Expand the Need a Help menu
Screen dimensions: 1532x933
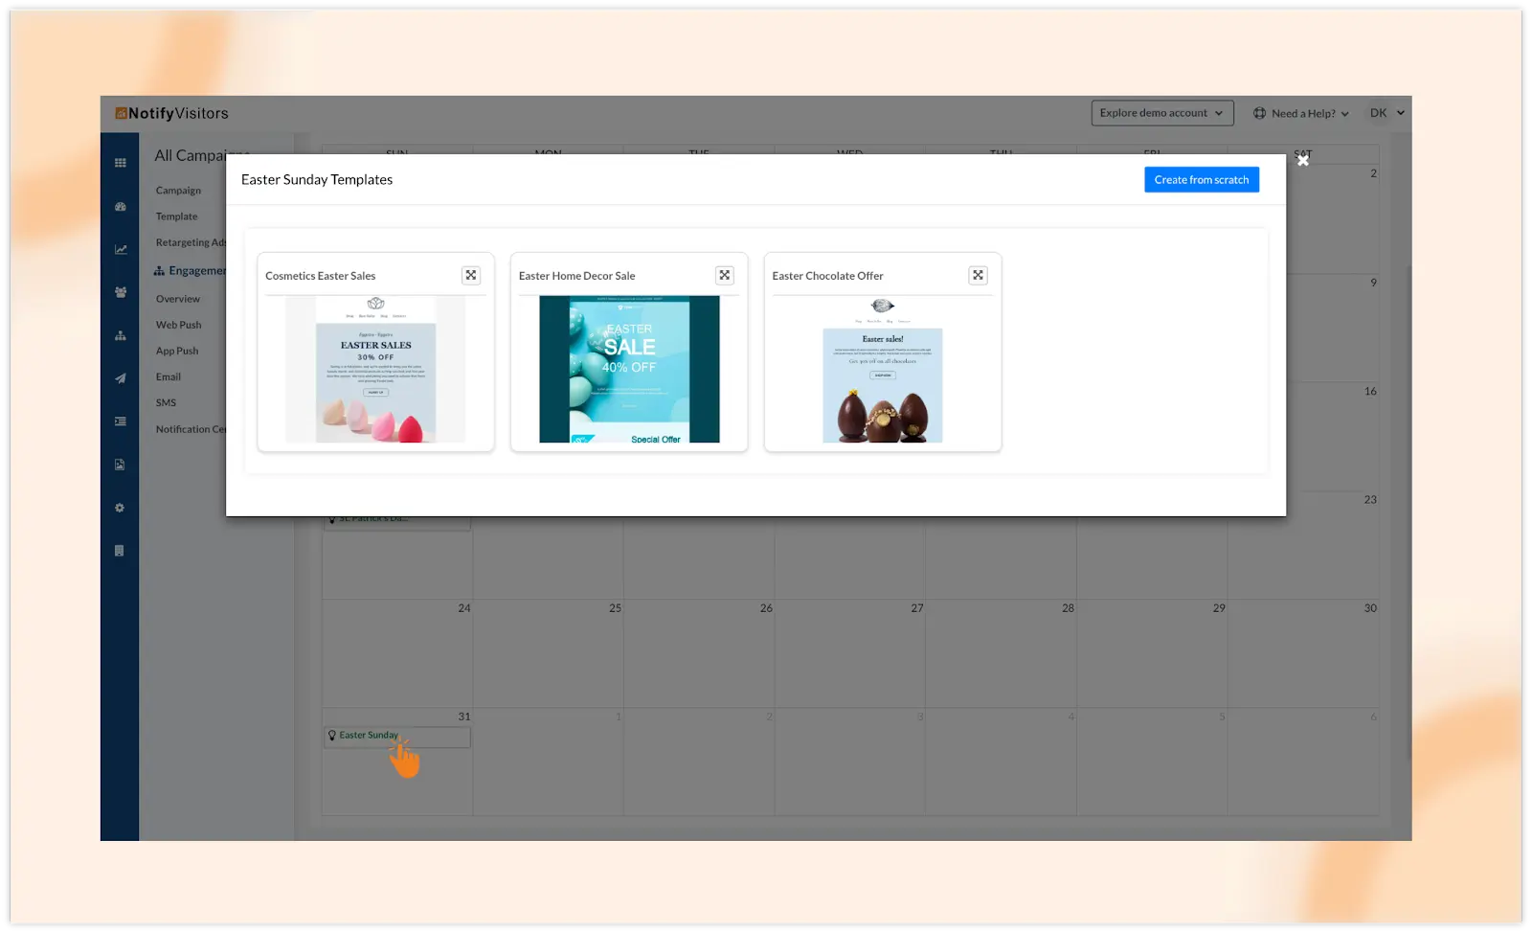(x=1301, y=113)
